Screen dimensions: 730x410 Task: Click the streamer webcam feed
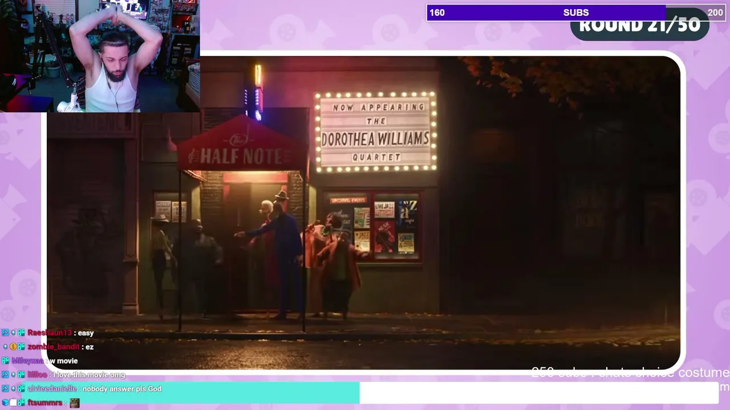(100, 56)
